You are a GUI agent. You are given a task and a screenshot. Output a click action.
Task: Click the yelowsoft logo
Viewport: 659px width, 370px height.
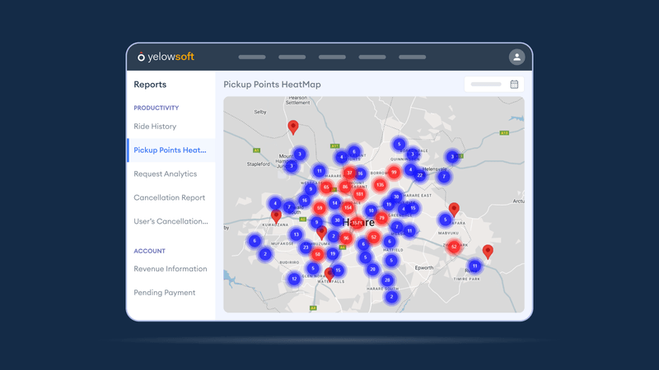pos(166,58)
